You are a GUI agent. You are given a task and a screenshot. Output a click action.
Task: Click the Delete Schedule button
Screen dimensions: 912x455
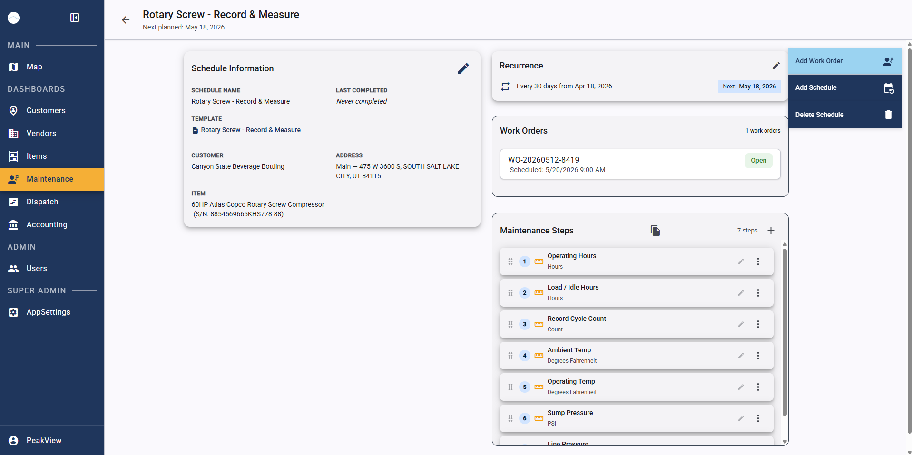tap(844, 115)
